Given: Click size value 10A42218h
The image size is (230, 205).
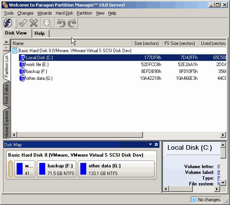Looking at the screenshot, I should click(x=151, y=78).
